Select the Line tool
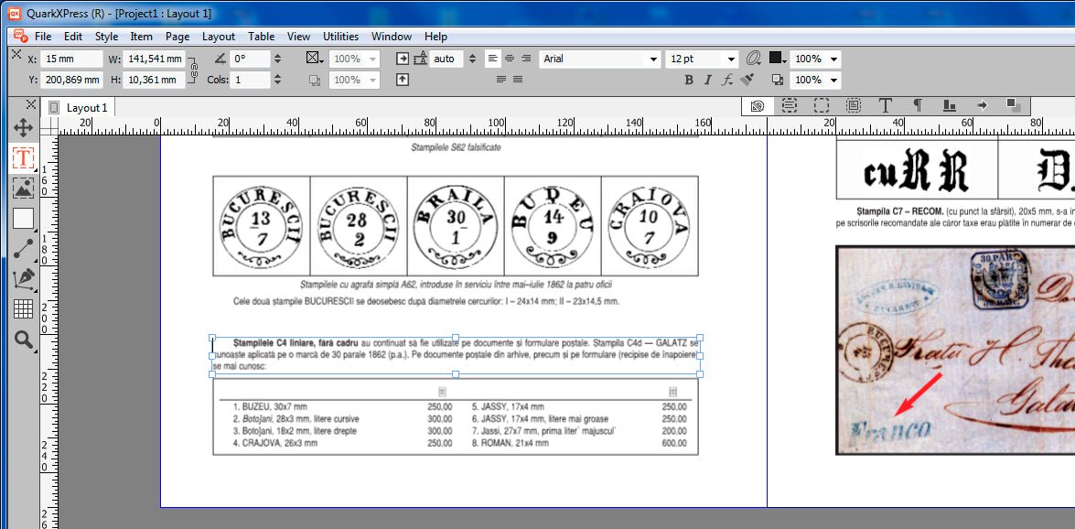The image size is (1075, 529). [x=23, y=248]
